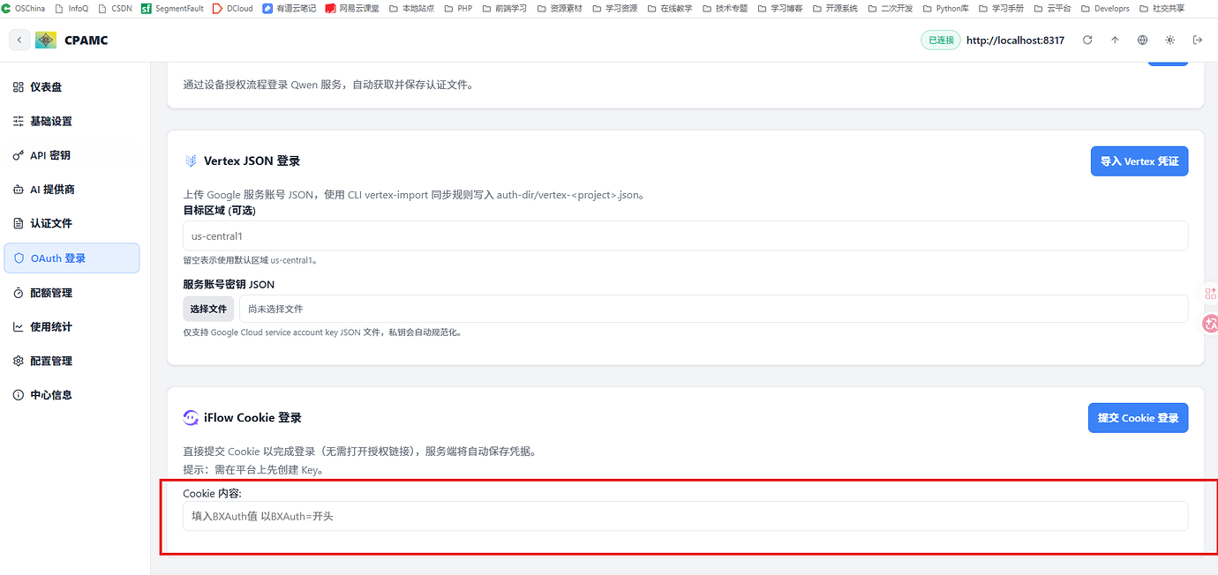Open the 技术专题 bookmark folder
Screen dimensions: 1218x575
(725, 8)
